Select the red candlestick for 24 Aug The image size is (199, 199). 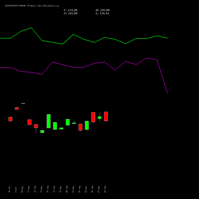point(80,127)
